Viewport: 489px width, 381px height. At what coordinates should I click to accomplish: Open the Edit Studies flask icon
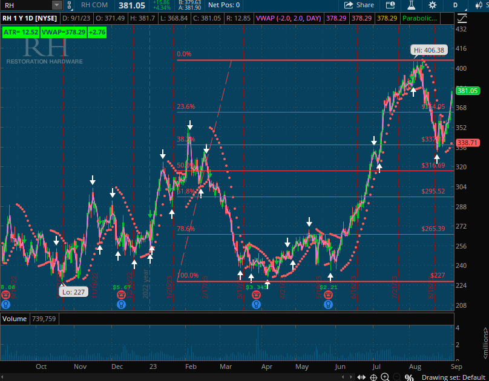[x=412, y=5]
